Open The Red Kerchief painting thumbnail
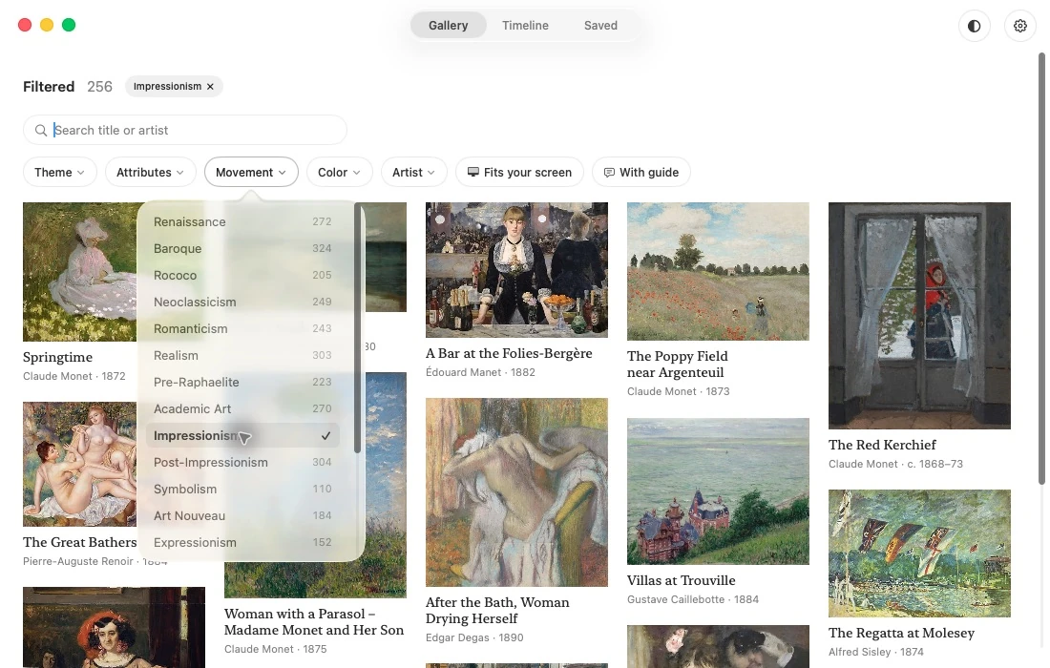Viewport: 1050px width, 668px height. click(919, 315)
